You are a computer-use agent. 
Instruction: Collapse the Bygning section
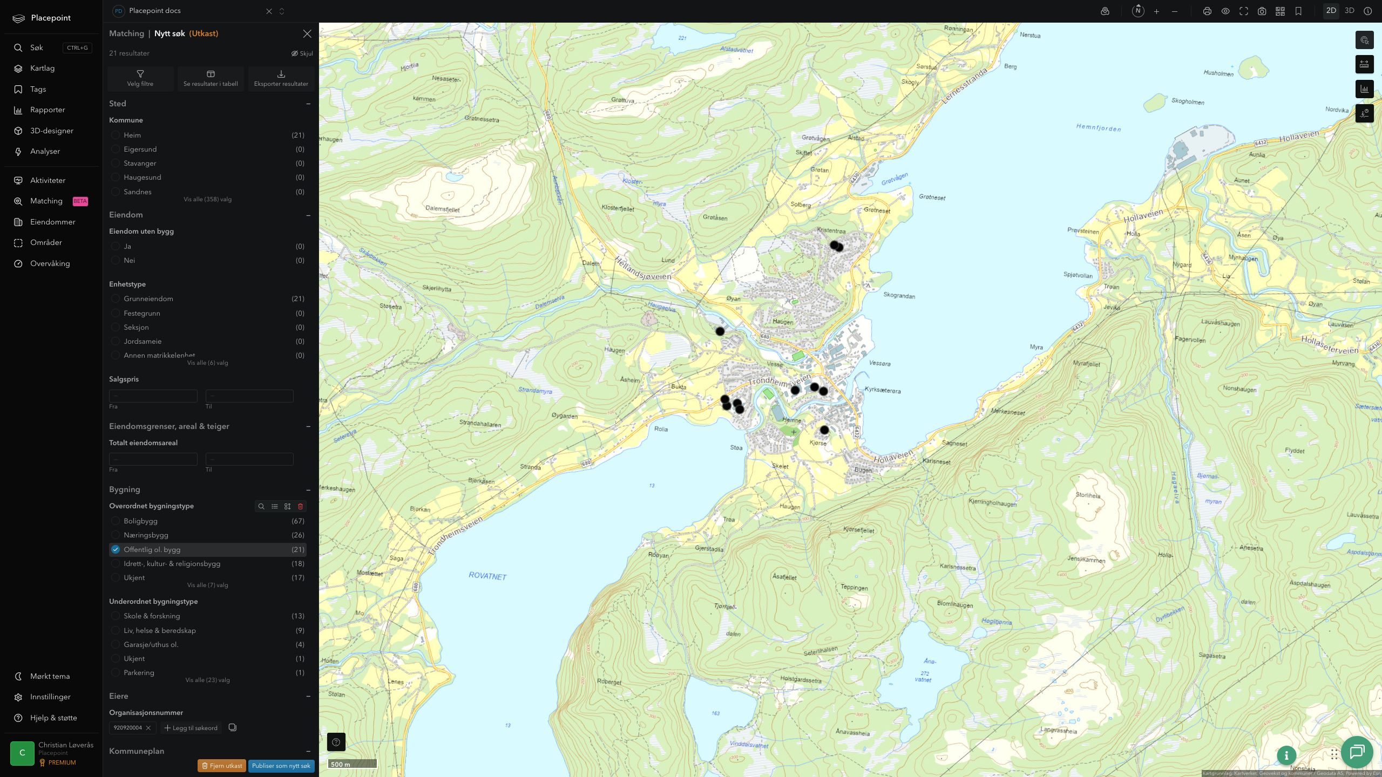click(308, 490)
